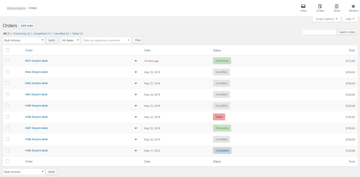Open the Stock clipboard icon

[337, 6]
